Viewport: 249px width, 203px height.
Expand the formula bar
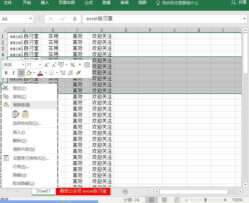[x=244, y=19]
